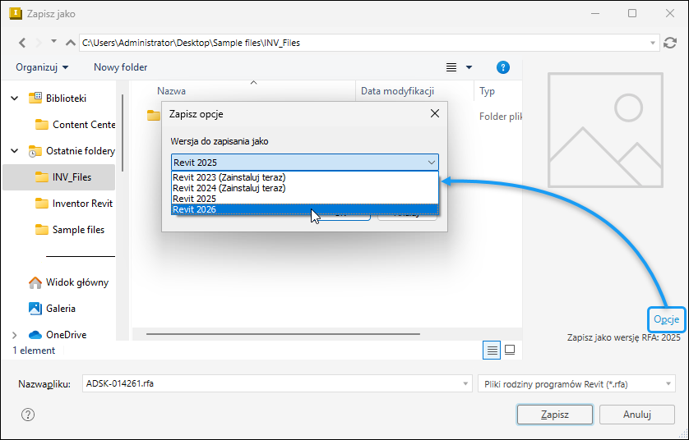Collapse the Biblioteki tree node
The width and height of the screenshot is (689, 440).
click(x=15, y=99)
